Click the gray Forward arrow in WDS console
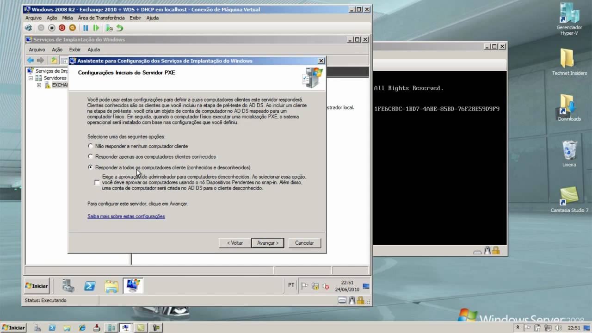Viewport: 592px width, 333px height. (x=41, y=60)
